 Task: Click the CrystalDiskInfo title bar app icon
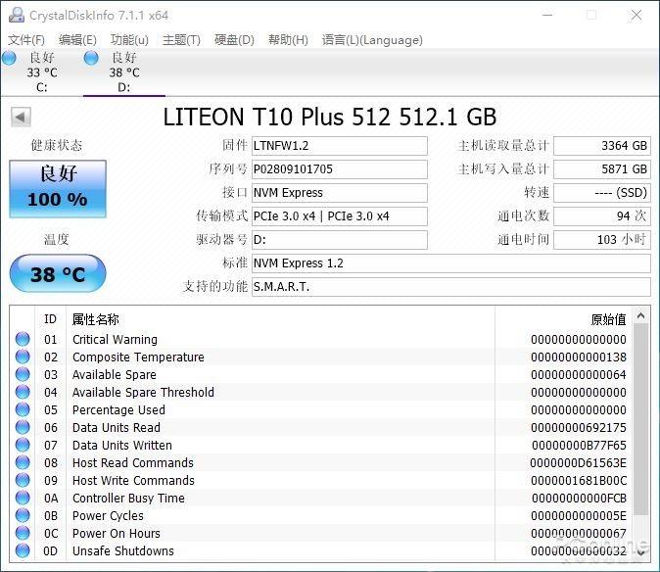(17, 15)
